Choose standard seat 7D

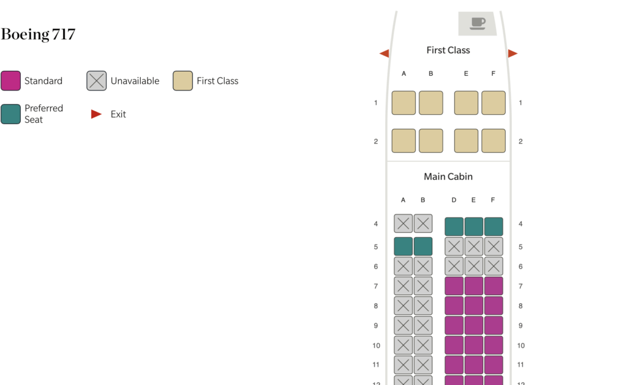coord(454,286)
